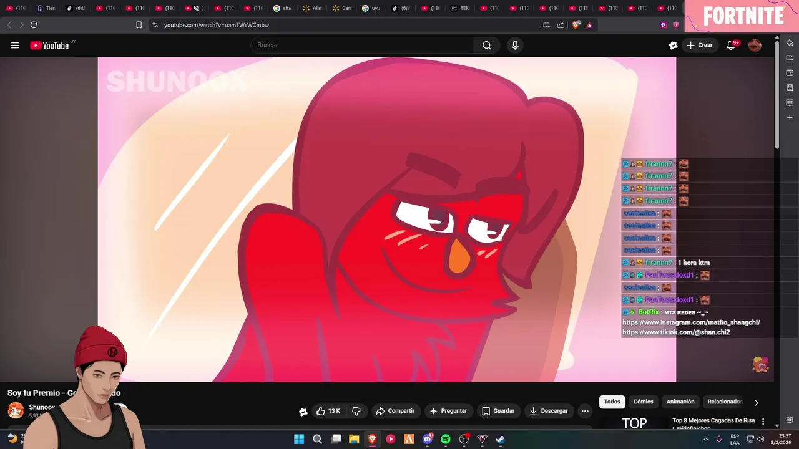Open the account avatar menu
This screenshot has height=449, width=799.
(755, 45)
